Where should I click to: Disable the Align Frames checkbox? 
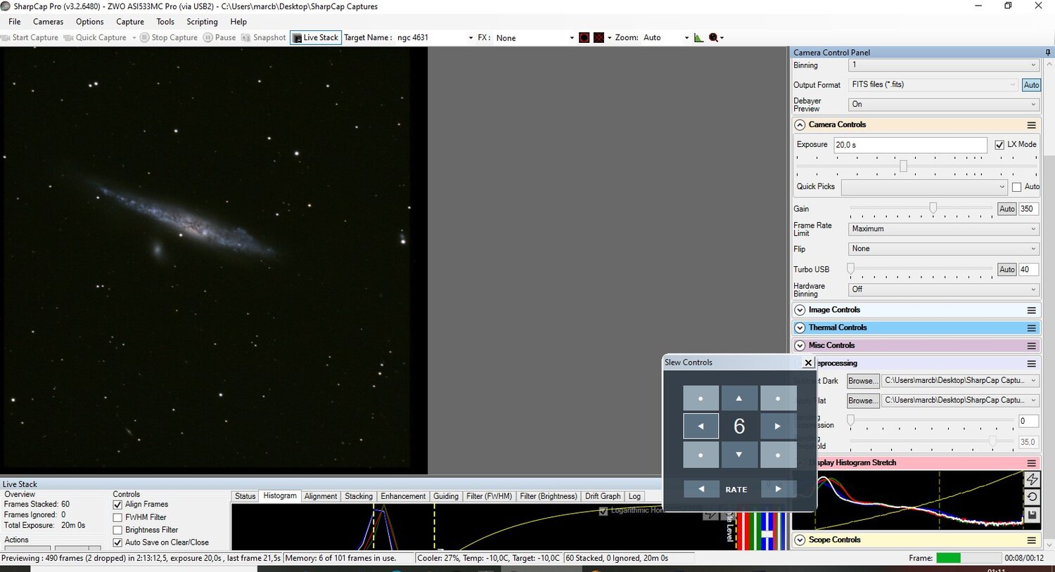click(x=117, y=505)
